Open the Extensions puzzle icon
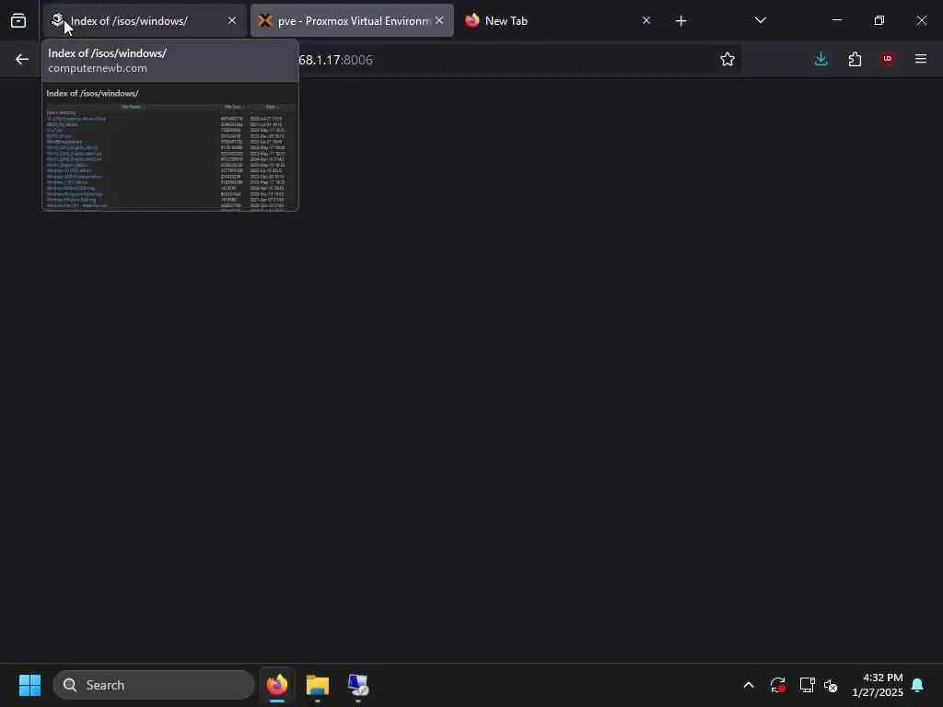The height and width of the screenshot is (707, 943). (x=855, y=59)
